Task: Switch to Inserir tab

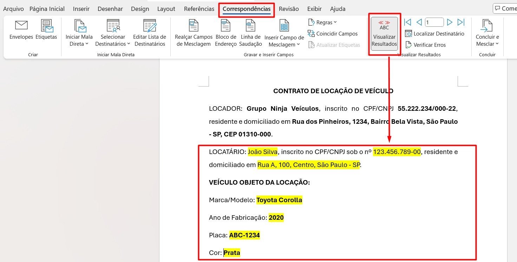Action: pyautogui.click(x=81, y=9)
